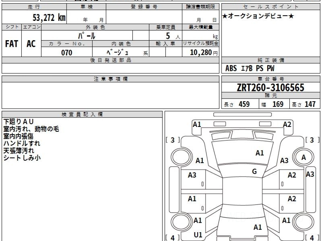Select the パール exterior color value

(x=87, y=35)
